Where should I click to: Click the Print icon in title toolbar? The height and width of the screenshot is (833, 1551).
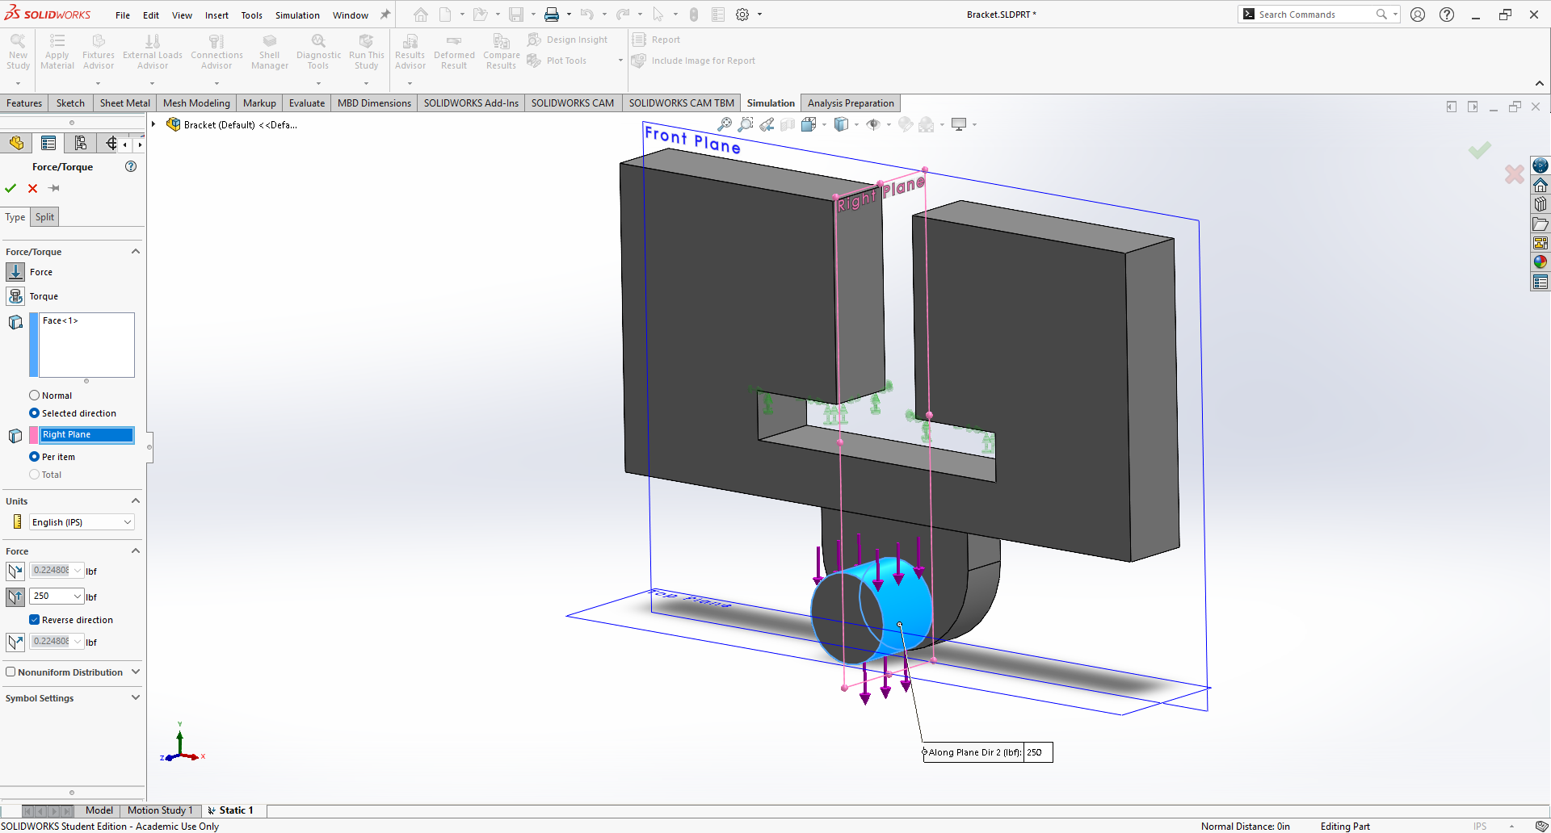coord(552,15)
